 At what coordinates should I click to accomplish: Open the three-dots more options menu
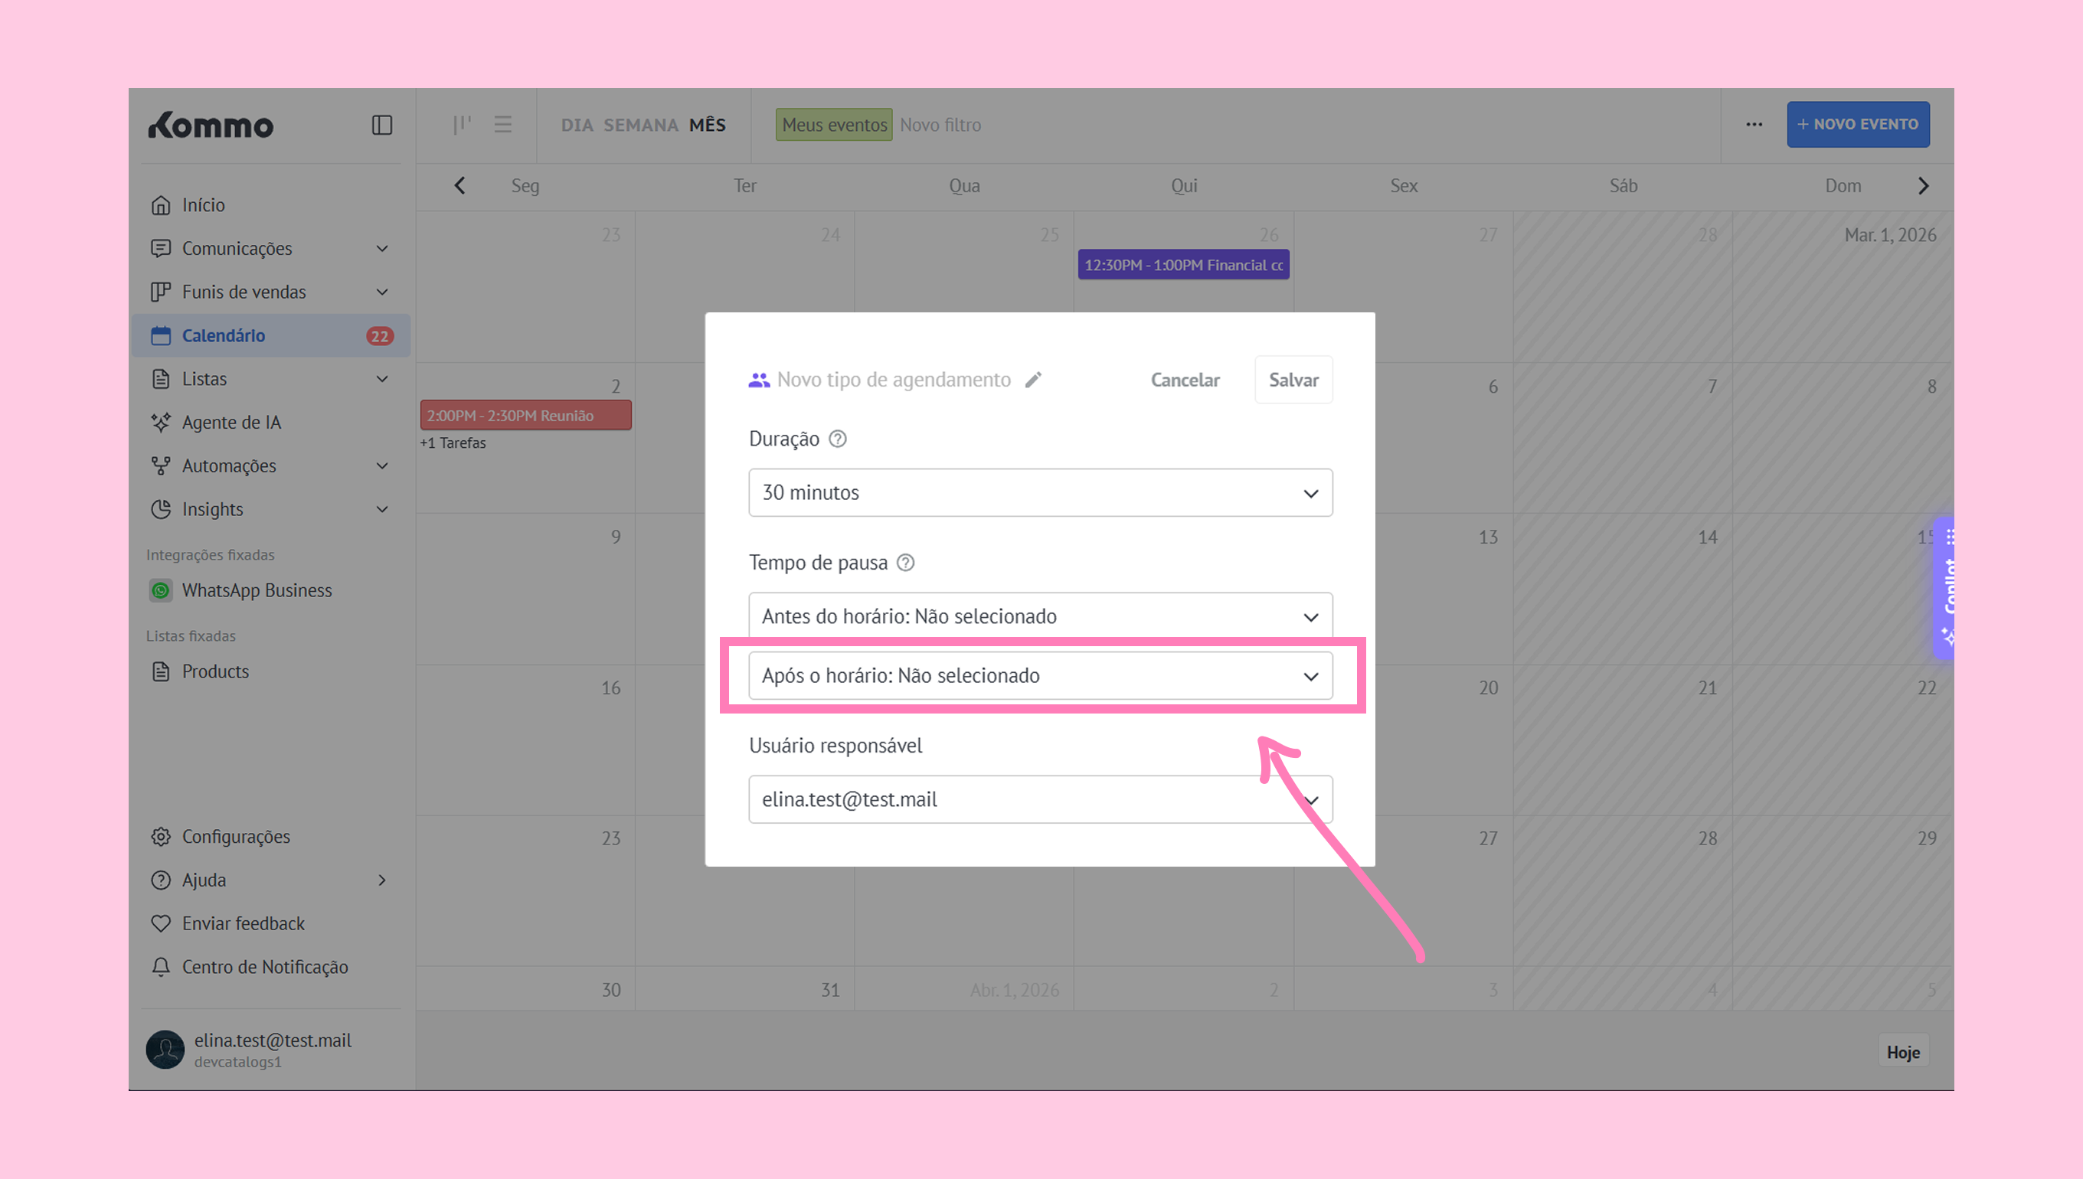(x=1754, y=125)
